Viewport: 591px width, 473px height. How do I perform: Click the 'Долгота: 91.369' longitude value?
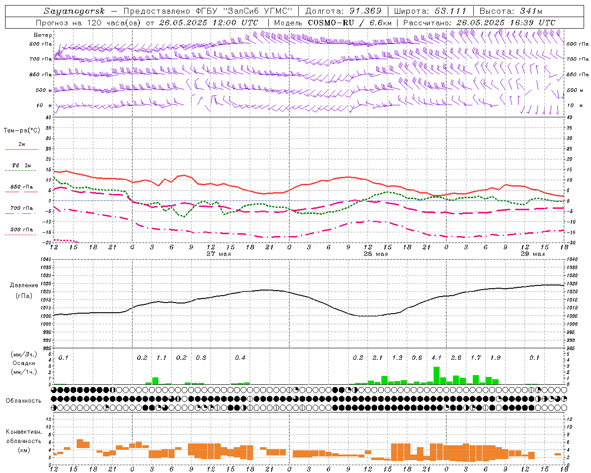344,11
